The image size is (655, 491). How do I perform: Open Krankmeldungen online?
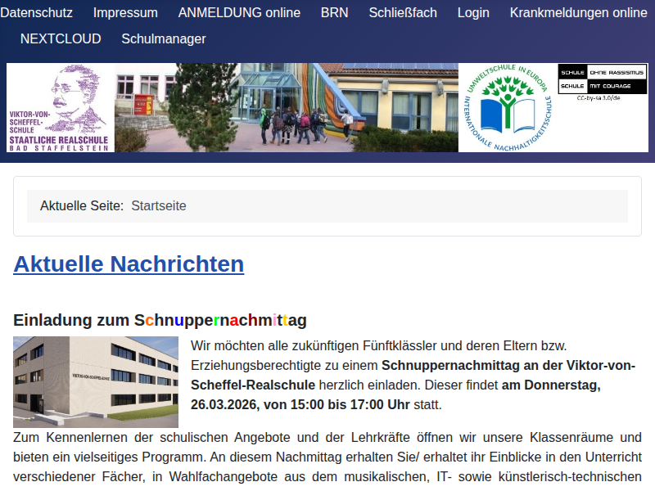tap(578, 13)
